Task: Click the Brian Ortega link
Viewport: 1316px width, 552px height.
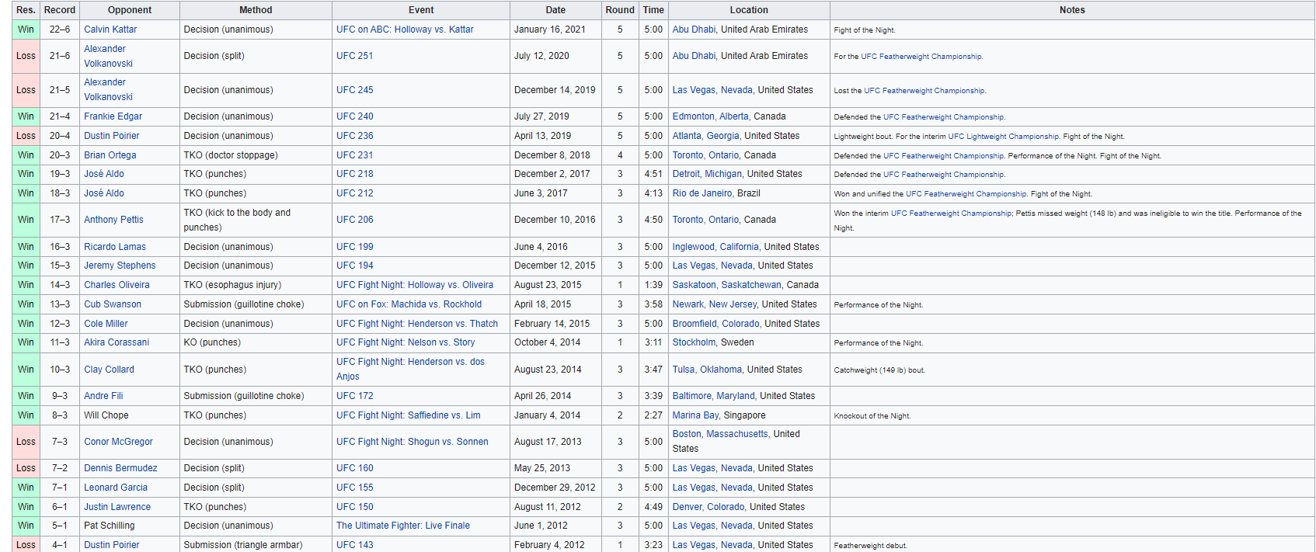Action: click(110, 155)
